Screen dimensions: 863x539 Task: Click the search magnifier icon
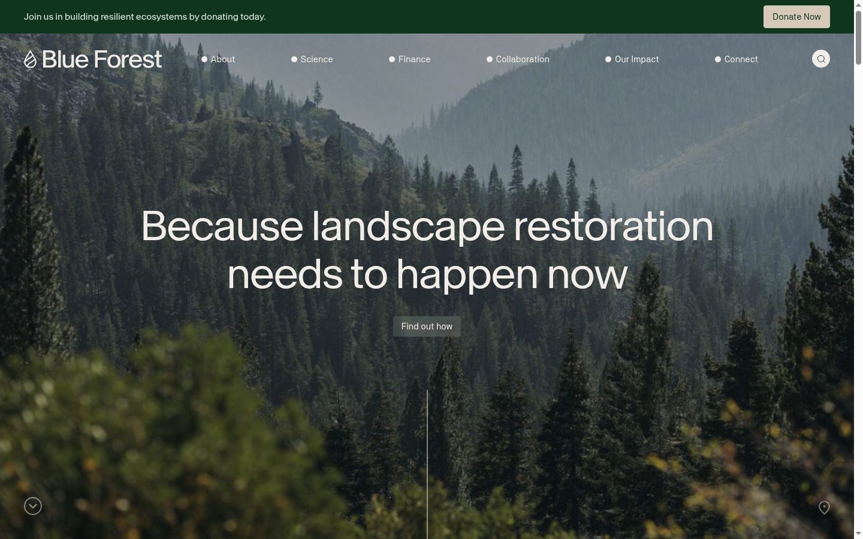(821, 59)
